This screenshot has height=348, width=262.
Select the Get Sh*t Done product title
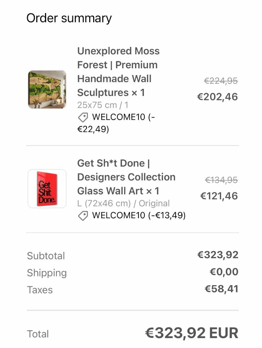[126, 177]
